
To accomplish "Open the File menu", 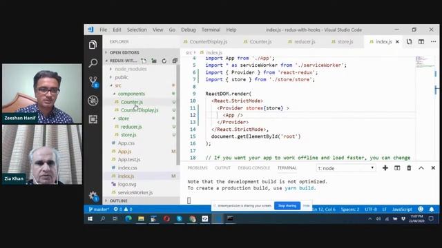I will click(103, 30).
